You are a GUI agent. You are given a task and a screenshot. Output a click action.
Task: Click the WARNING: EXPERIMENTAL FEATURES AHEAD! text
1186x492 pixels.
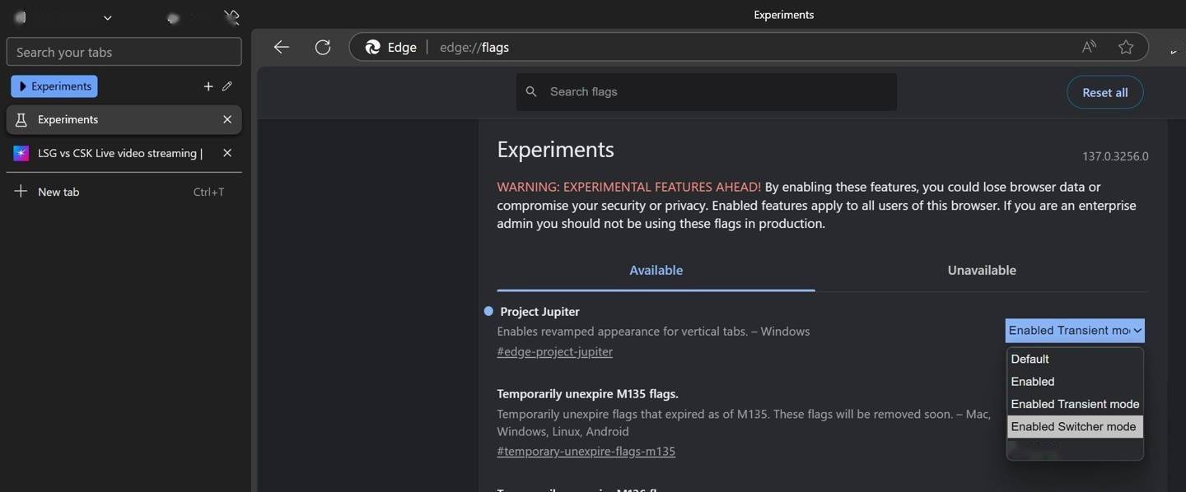coord(628,187)
